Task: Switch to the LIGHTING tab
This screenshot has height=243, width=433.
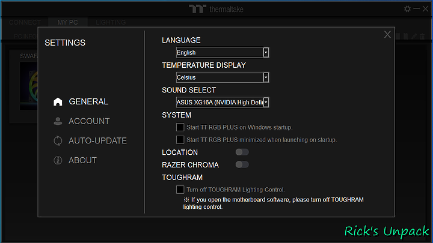Action: click(111, 22)
